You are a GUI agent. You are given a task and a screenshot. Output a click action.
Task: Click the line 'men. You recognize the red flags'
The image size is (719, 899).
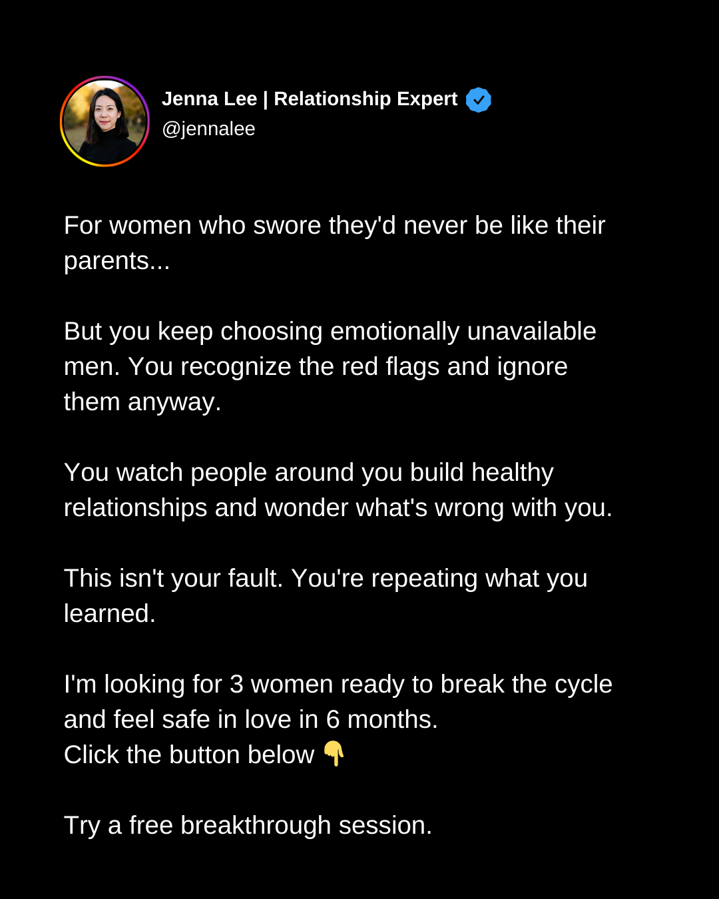(252, 367)
